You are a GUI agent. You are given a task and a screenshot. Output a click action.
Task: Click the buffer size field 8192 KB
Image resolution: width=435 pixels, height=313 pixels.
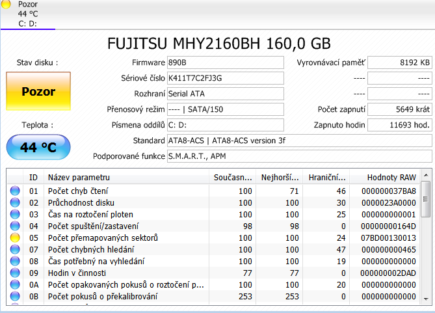tap(400, 62)
